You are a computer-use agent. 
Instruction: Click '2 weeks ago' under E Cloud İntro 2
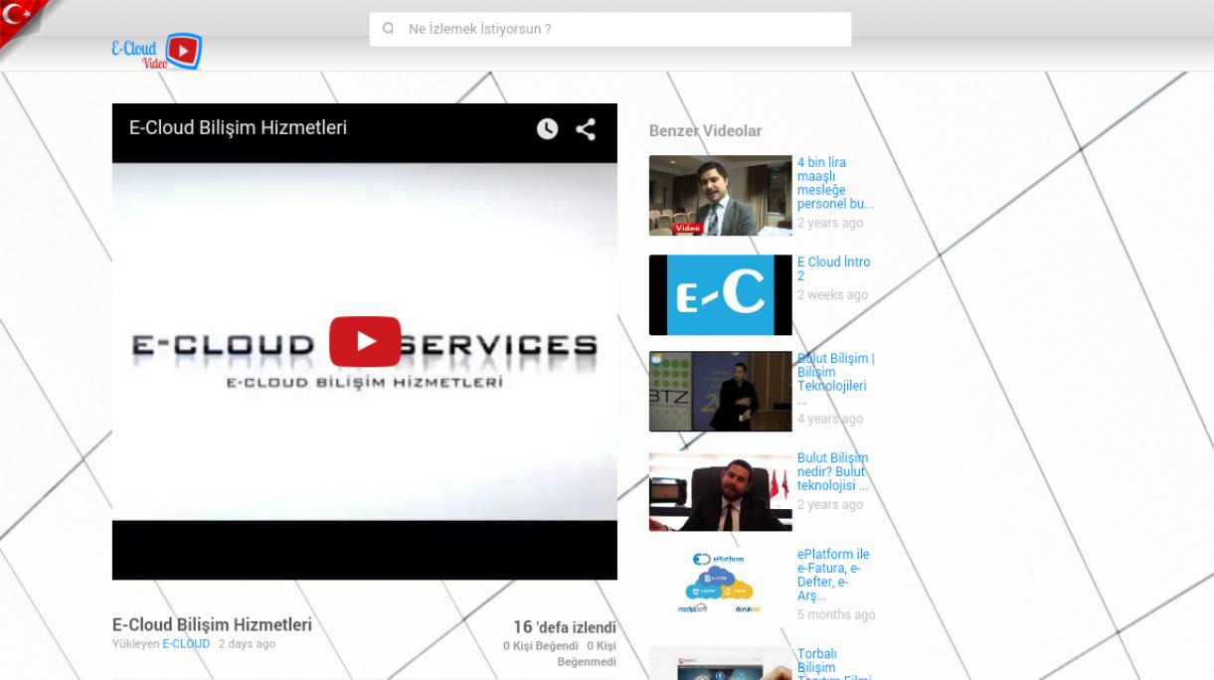832,295
